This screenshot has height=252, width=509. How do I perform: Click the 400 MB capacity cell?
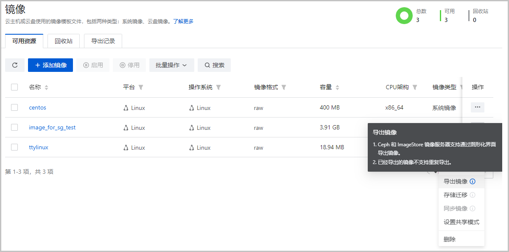pyautogui.click(x=330, y=107)
